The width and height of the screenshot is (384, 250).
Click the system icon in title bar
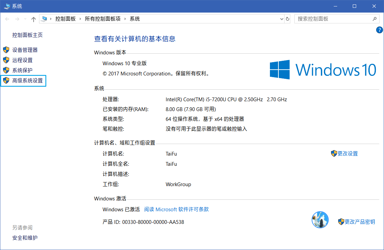click(7, 6)
